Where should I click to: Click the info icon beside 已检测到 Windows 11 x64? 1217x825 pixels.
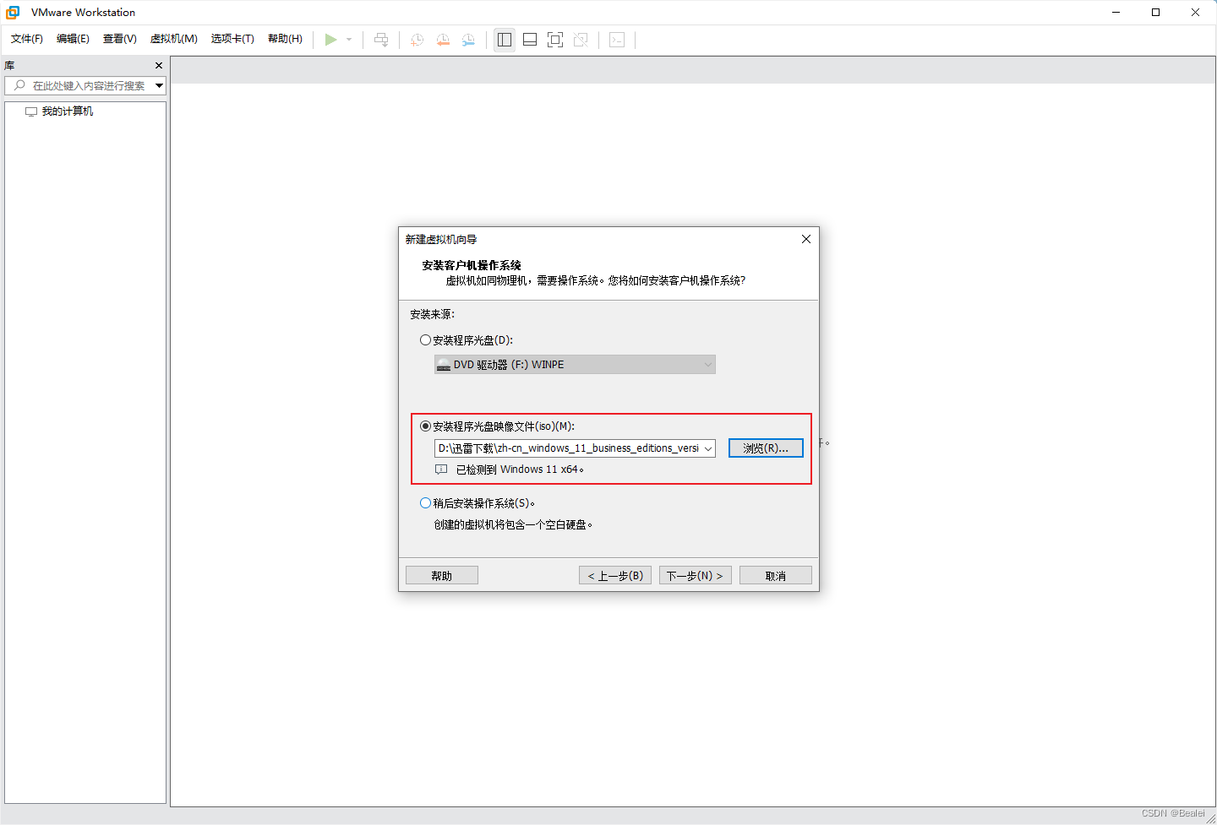441,469
